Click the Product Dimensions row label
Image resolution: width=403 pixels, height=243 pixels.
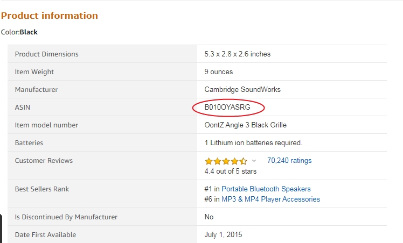46,54
